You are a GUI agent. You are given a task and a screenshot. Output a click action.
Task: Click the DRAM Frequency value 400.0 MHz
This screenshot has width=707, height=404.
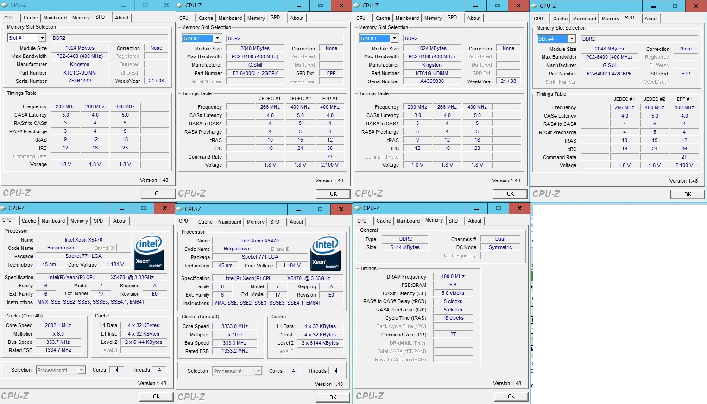[x=453, y=276]
